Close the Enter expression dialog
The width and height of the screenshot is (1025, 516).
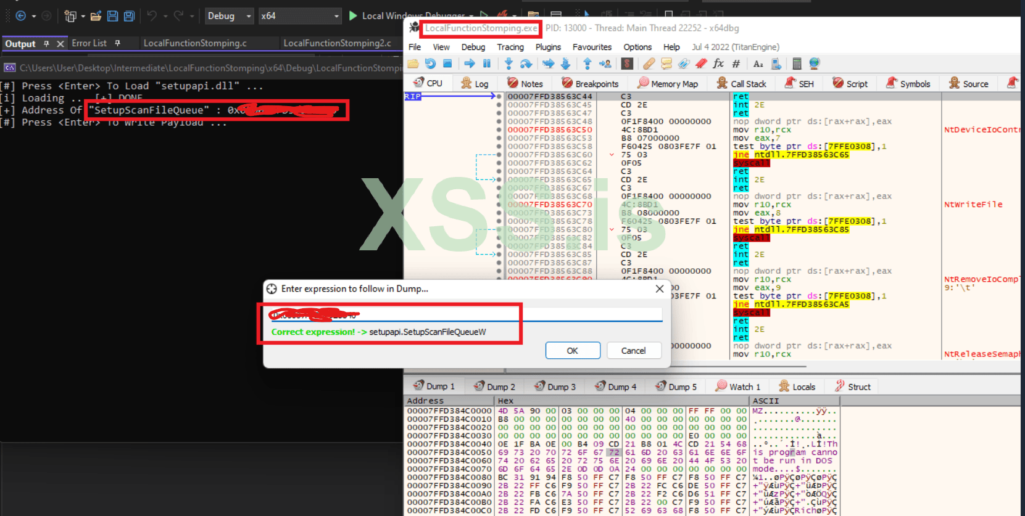click(660, 289)
